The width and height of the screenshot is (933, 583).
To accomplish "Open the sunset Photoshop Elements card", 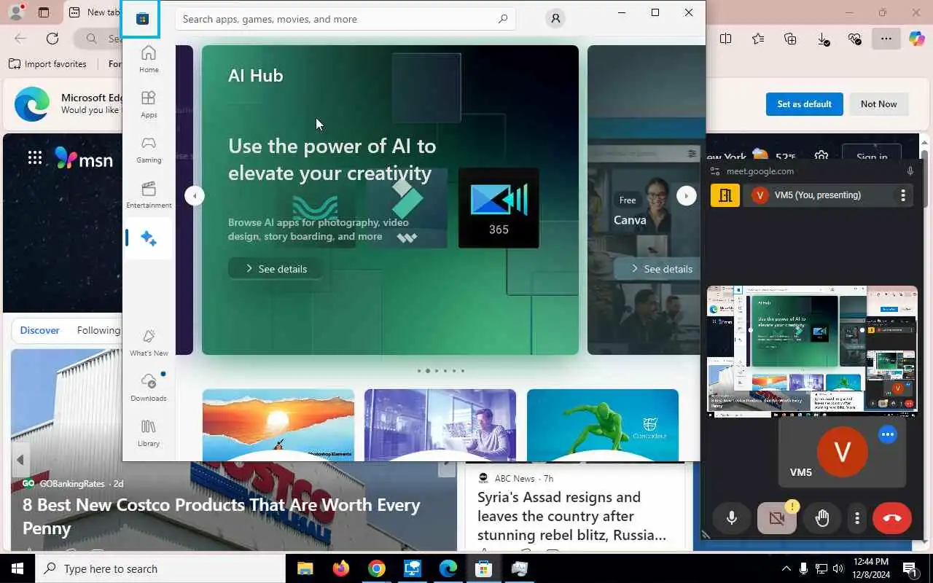I will coord(278,425).
